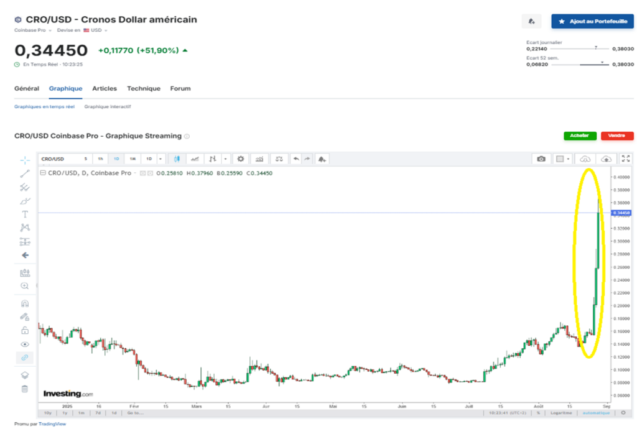
Task: Open the object tree layers icon
Action: (x=25, y=375)
